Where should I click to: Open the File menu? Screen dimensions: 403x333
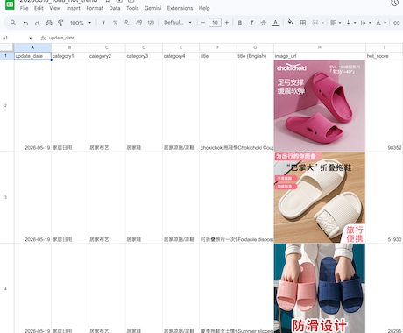pyautogui.click(x=25, y=8)
